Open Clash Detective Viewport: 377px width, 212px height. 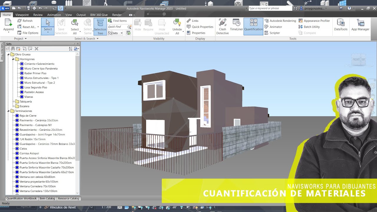pos(222,26)
